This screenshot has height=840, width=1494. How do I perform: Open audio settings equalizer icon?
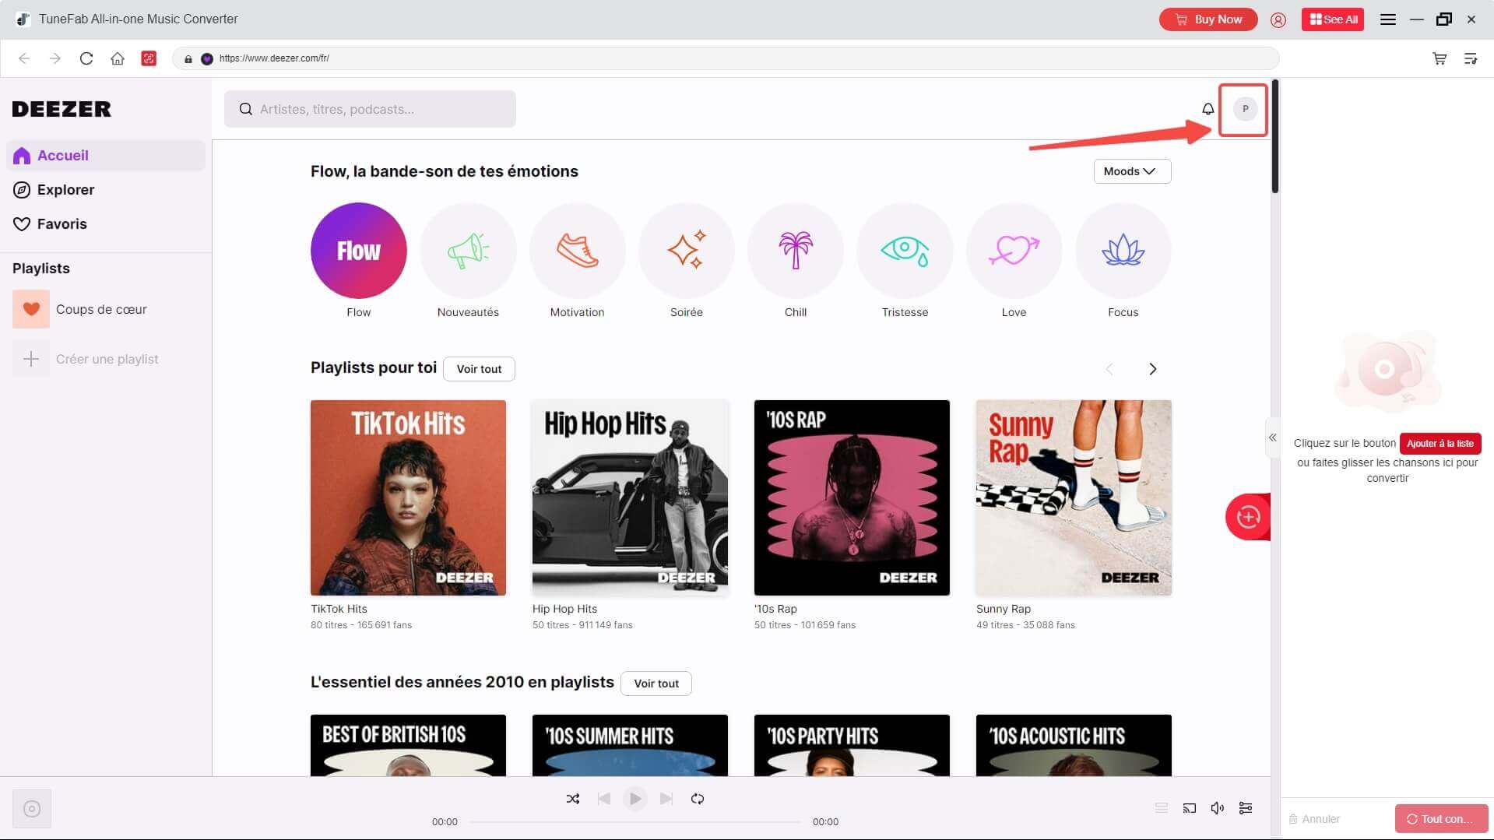tap(1246, 808)
